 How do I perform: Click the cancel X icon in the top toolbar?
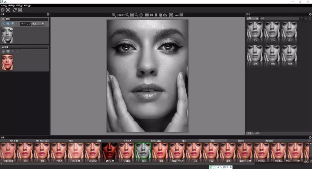pyautogui.click(x=8, y=10)
